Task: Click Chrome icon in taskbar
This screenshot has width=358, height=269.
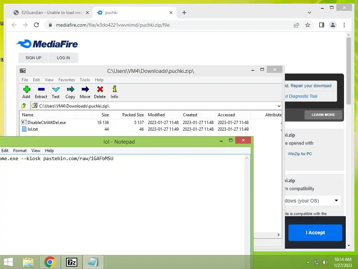Action: [x=50, y=262]
